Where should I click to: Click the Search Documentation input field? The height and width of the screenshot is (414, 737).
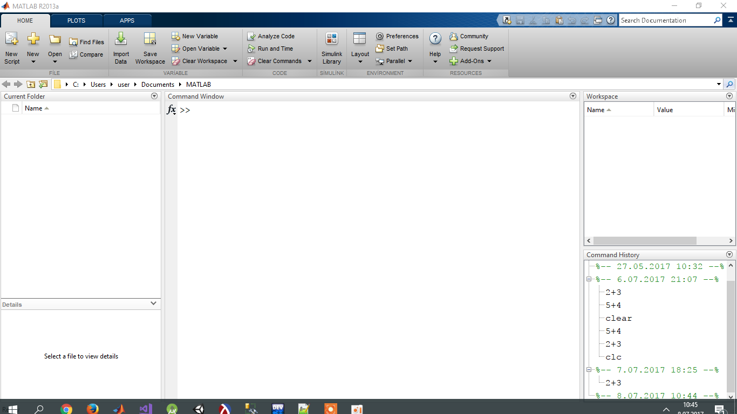point(665,20)
